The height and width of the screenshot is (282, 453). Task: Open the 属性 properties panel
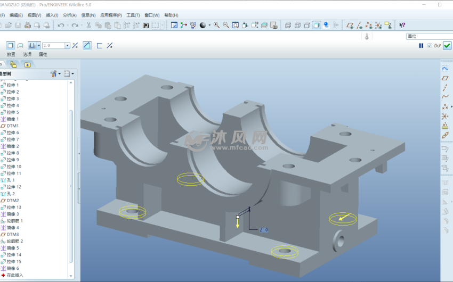(43, 54)
